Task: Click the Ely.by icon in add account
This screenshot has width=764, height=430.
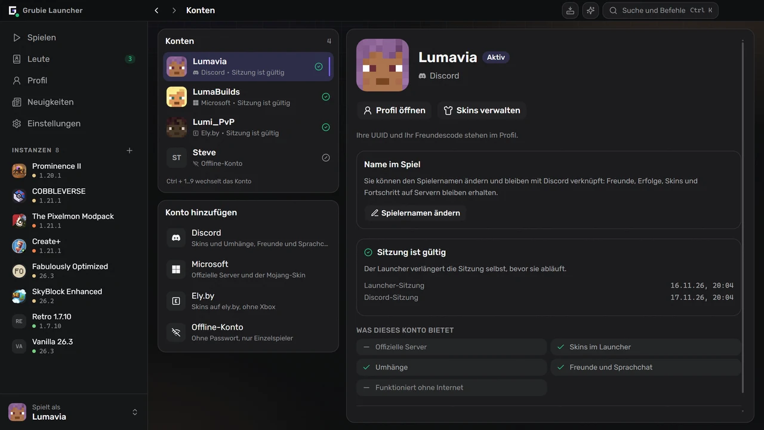Action: pyautogui.click(x=176, y=301)
